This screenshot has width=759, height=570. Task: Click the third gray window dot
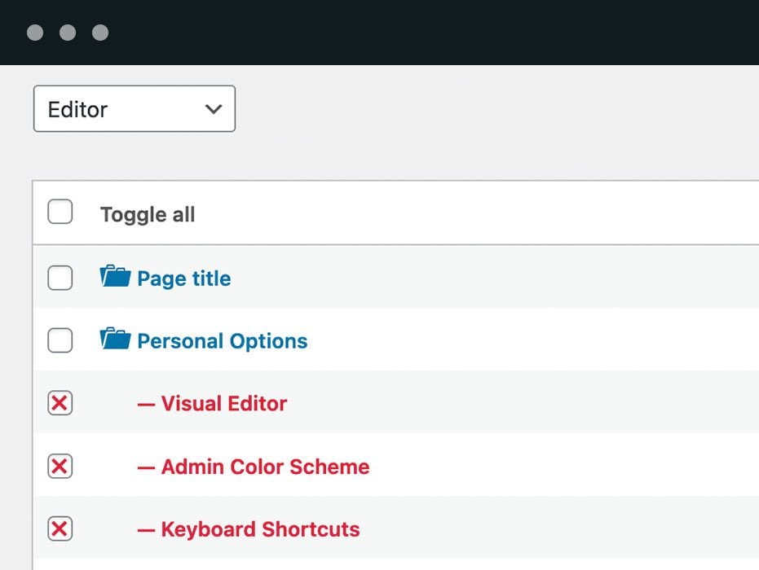(x=100, y=33)
